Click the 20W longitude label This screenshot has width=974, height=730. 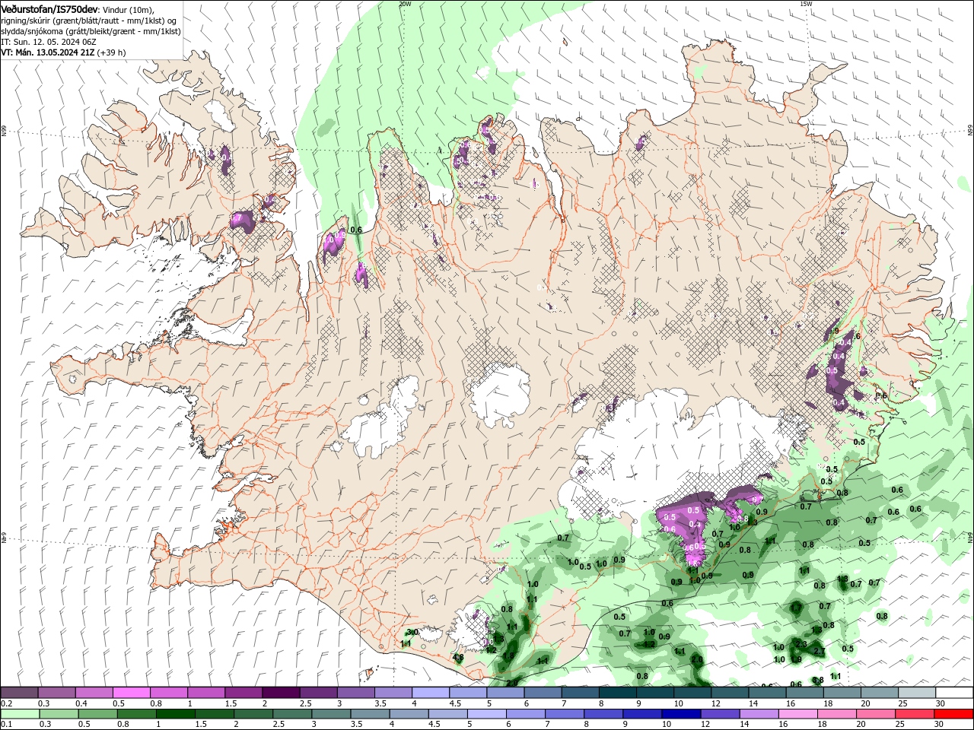(405, 4)
